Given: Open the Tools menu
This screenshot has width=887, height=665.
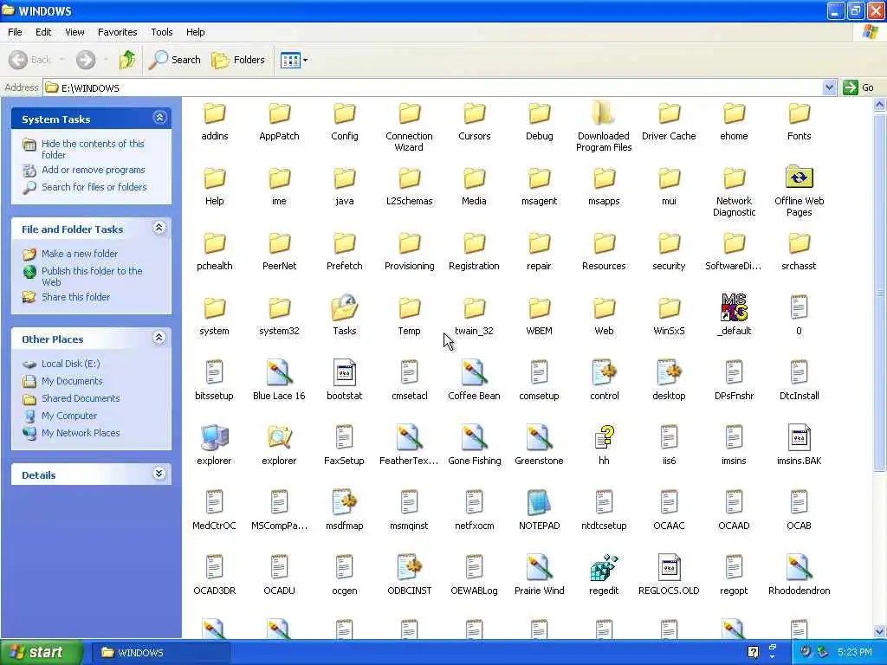Looking at the screenshot, I should 162,32.
